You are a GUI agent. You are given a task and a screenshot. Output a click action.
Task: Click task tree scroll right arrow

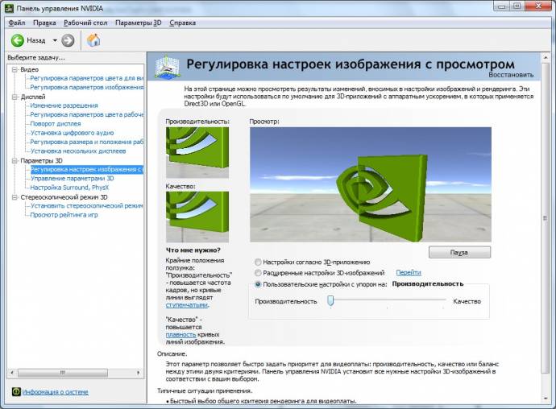pyautogui.click(x=139, y=373)
